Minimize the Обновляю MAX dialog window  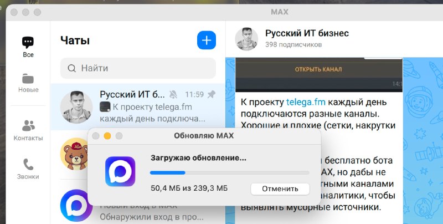tap(107, 135)
